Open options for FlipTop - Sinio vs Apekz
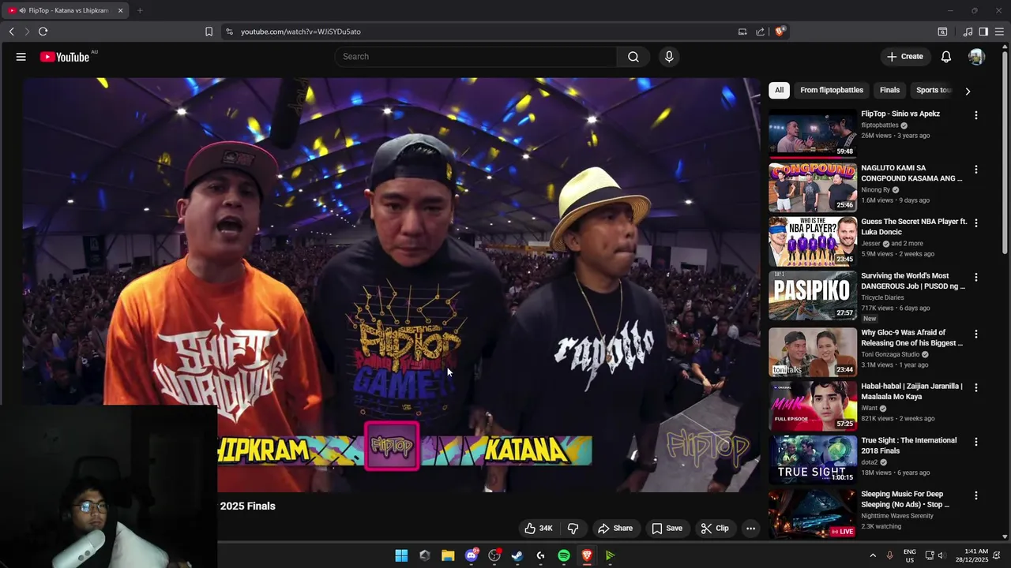 tap(976, 115)
